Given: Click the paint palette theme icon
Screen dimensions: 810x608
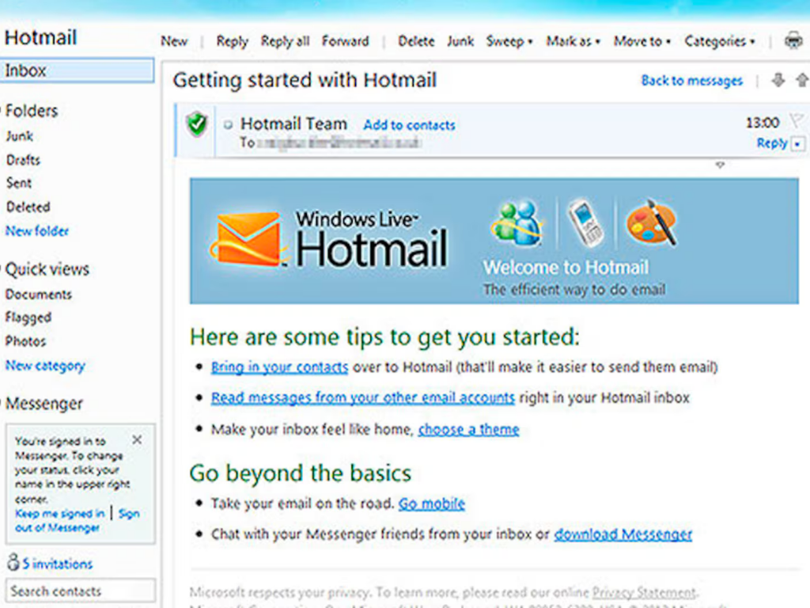Looking at the screenshot, I should tap(652, 222).
